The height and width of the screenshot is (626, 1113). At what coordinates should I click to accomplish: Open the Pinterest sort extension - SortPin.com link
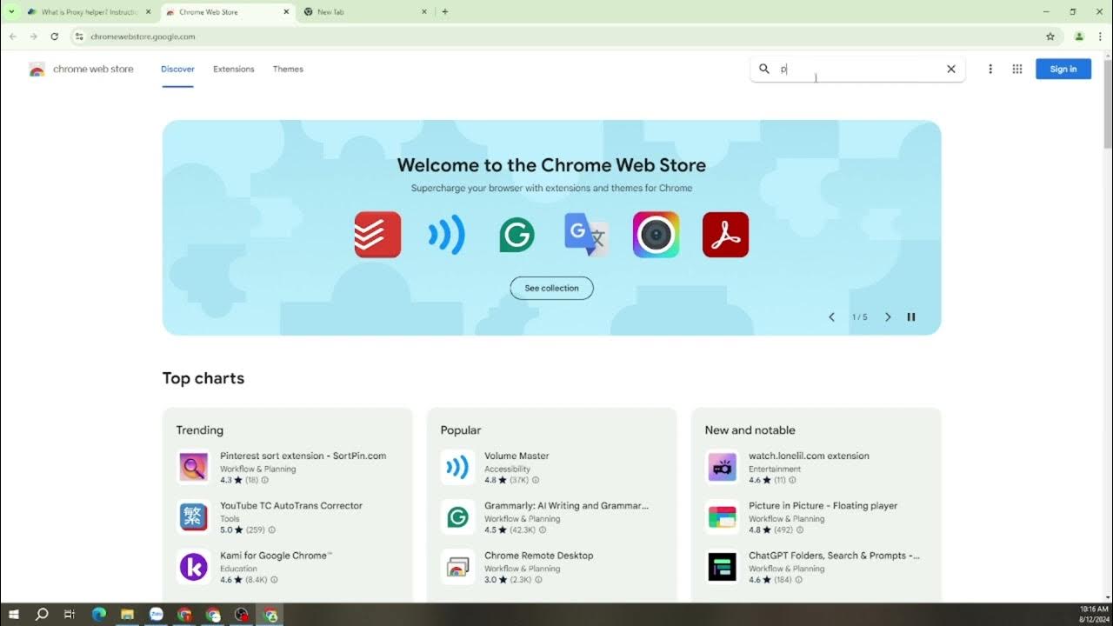click(303, 456)
